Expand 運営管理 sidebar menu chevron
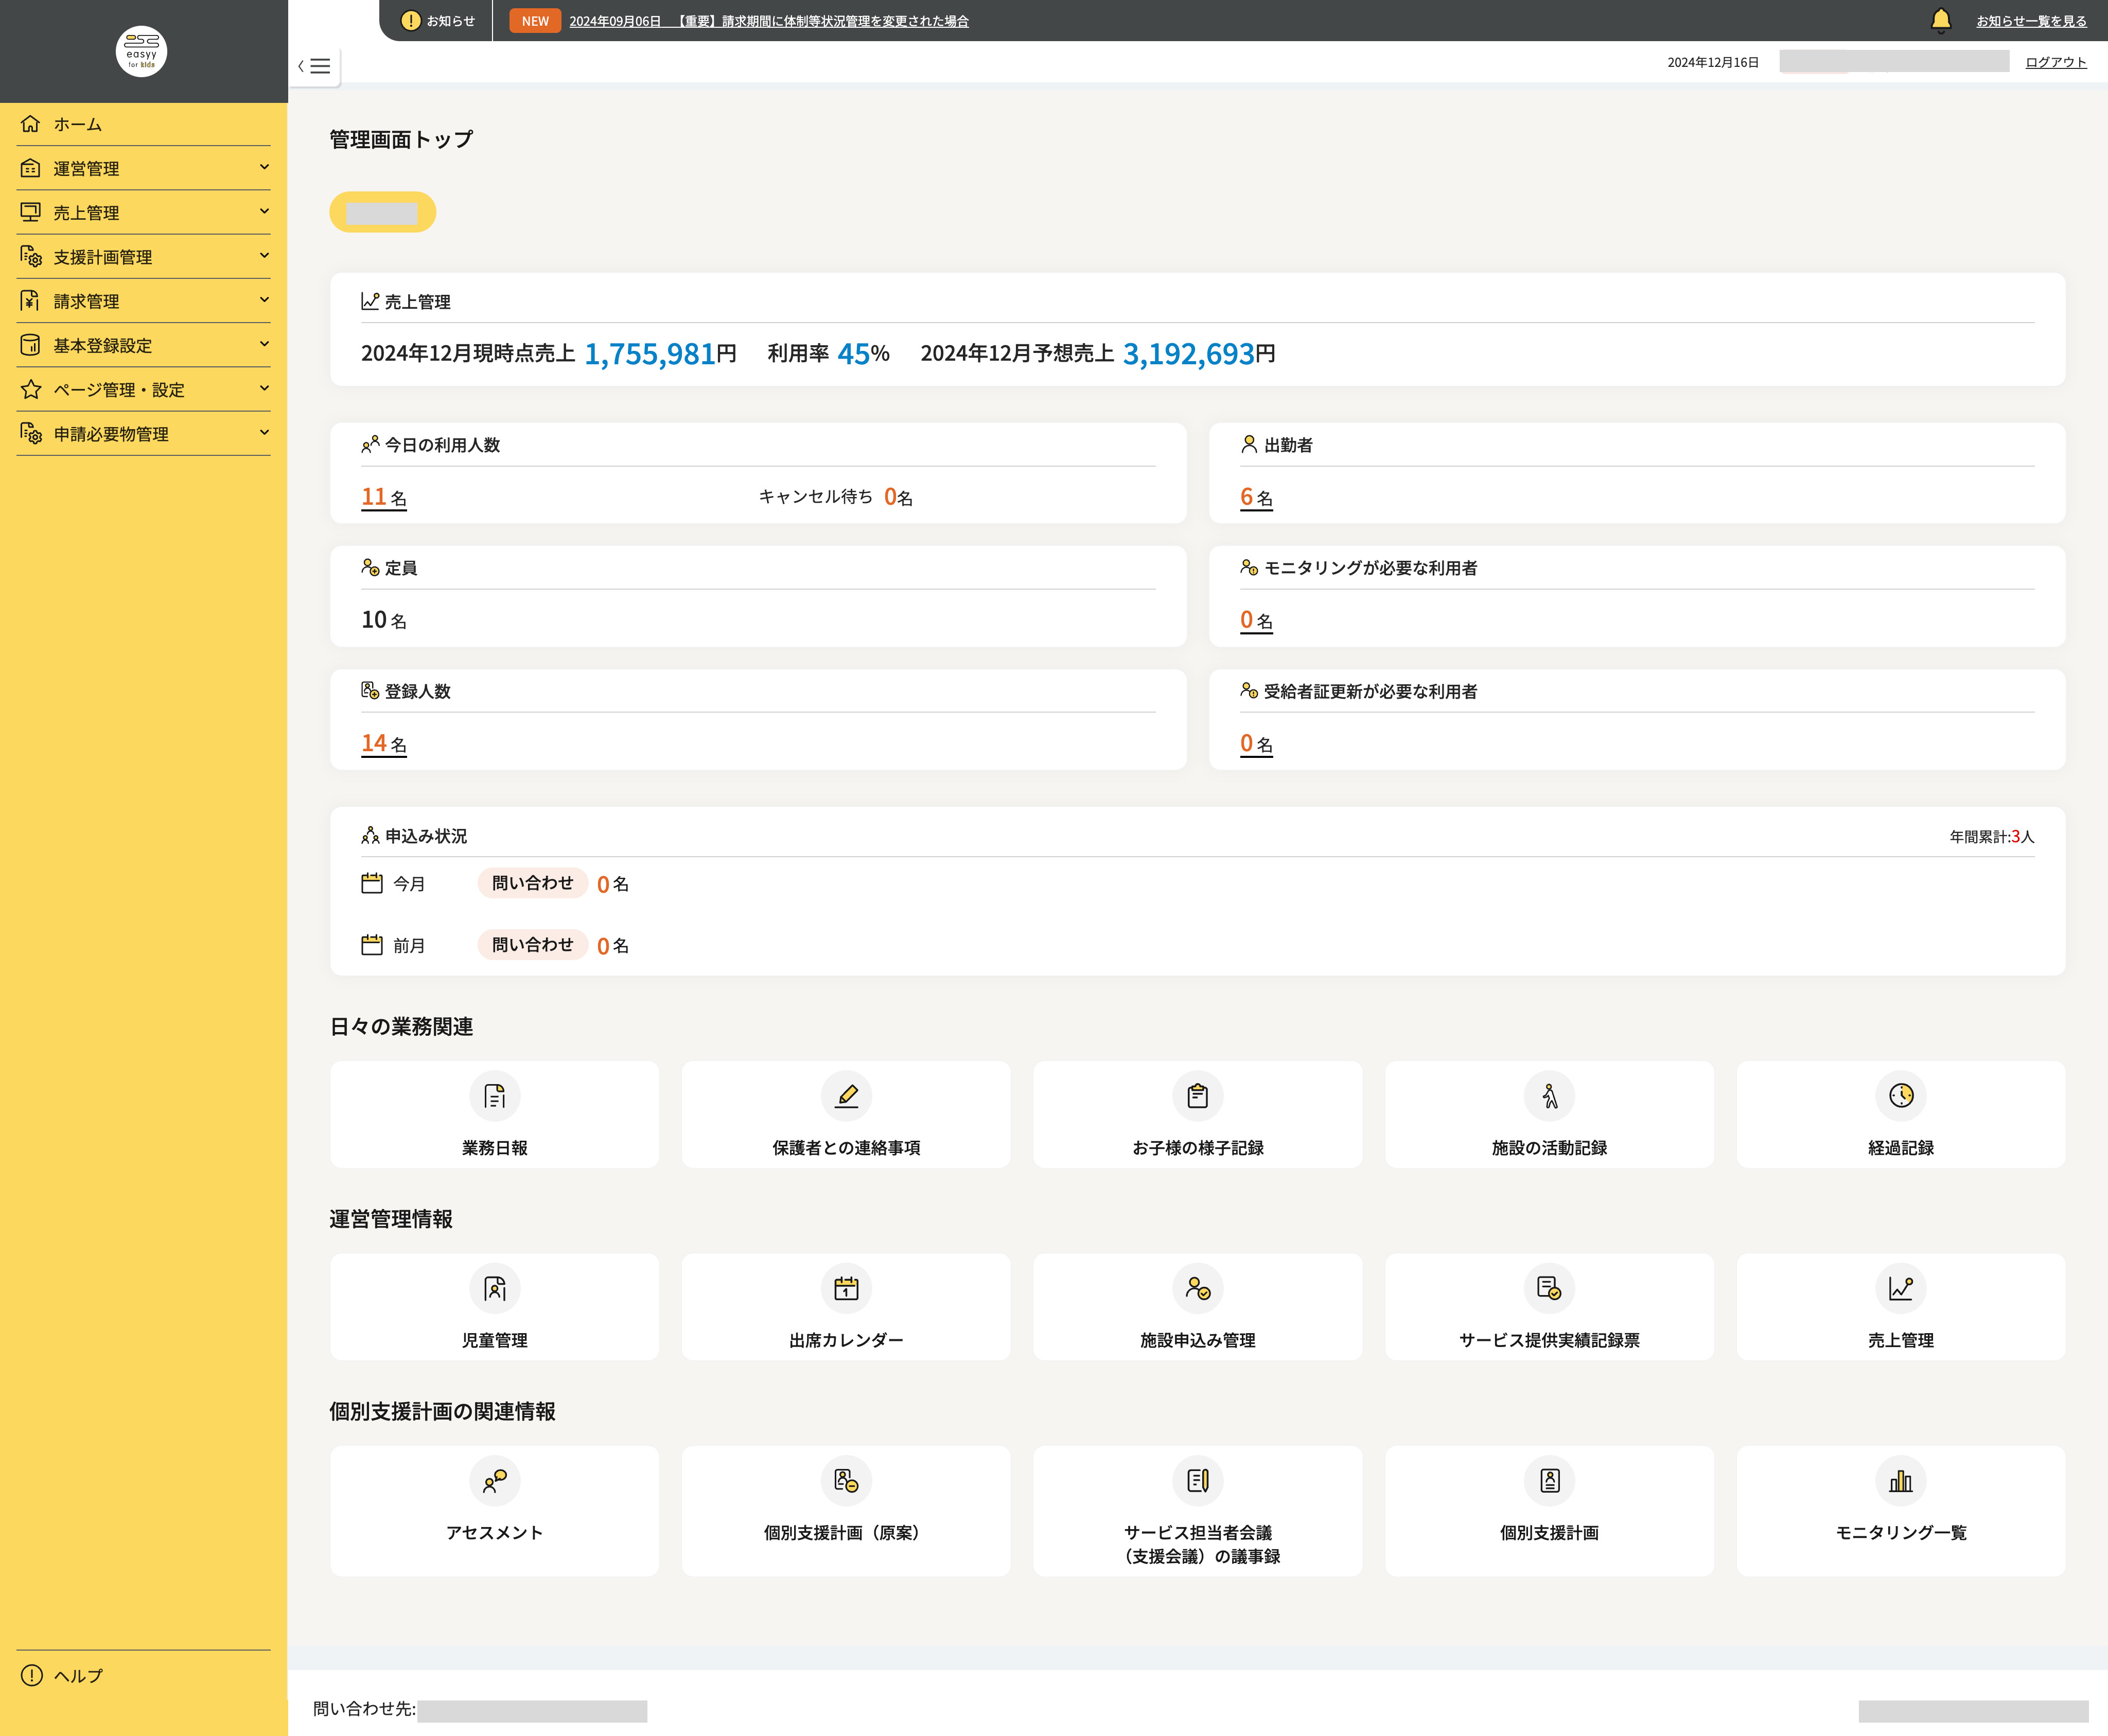The height and width of the screenshot is (1736, 2108). point(264,167)
